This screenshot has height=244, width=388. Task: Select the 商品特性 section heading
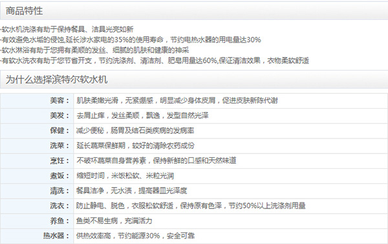coord(25,11)
